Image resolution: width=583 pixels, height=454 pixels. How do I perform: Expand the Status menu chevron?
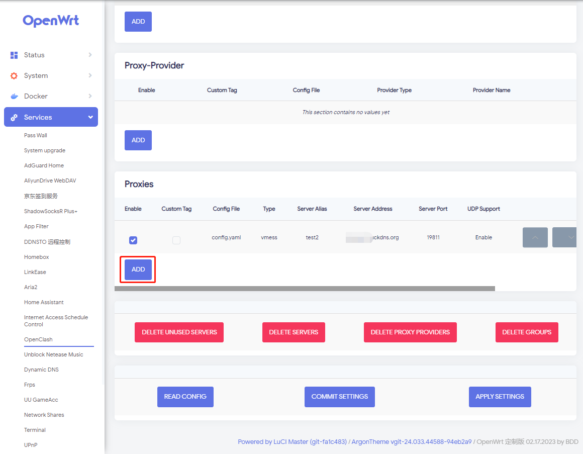pos(90,55)
